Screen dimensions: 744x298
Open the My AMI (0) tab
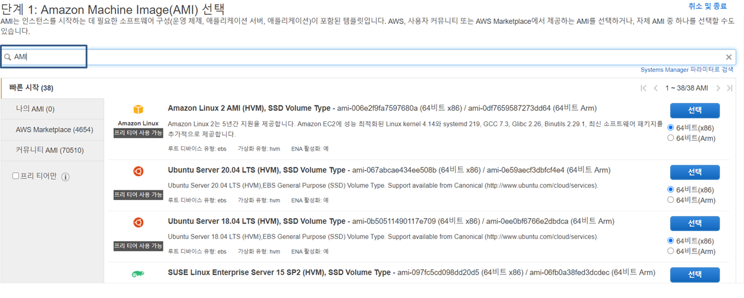point(52,109)
